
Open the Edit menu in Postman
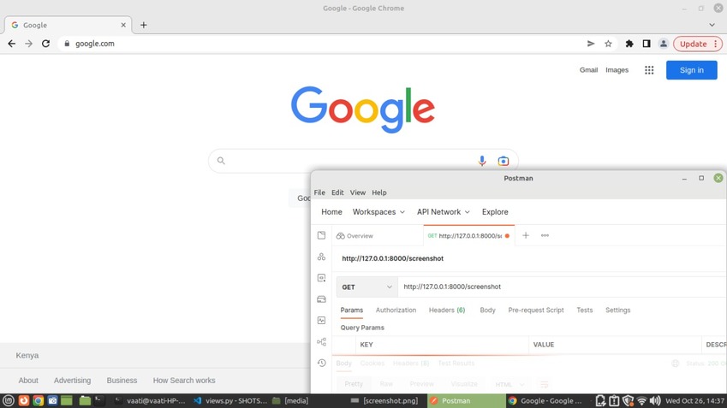coord(337,192)
